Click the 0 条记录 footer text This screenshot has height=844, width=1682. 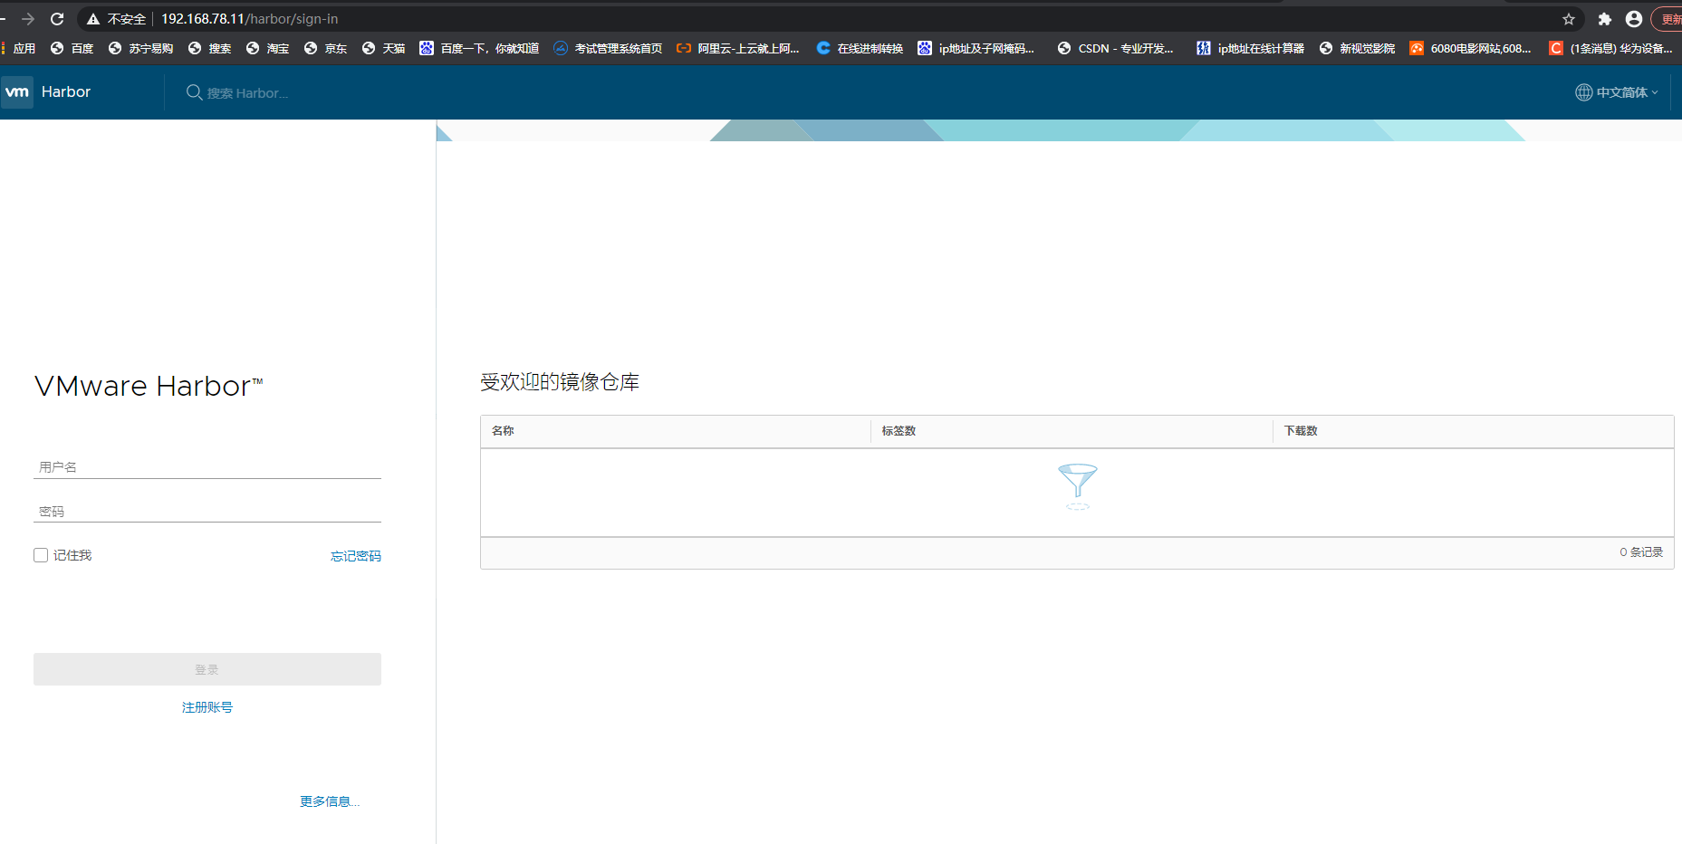1641,552
